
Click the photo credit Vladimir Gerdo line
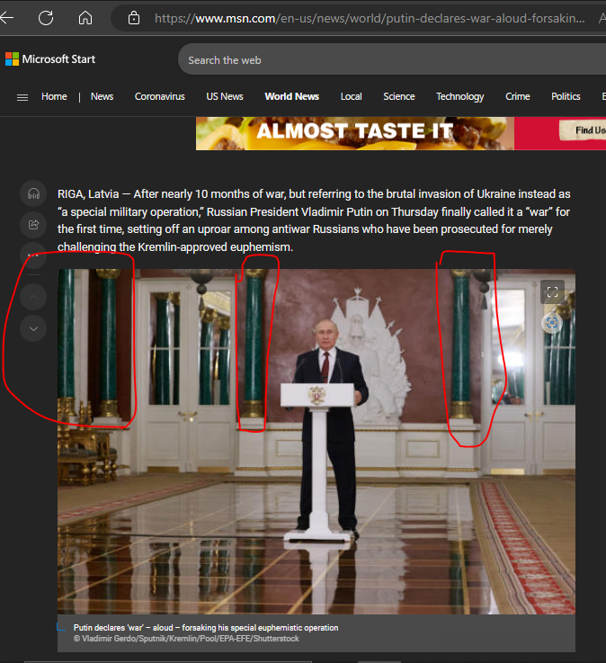point(186,639)
